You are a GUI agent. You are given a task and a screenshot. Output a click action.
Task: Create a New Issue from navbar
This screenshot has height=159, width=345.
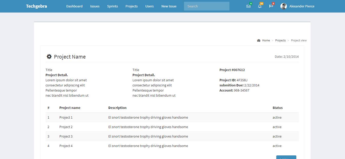click(169, 6)
